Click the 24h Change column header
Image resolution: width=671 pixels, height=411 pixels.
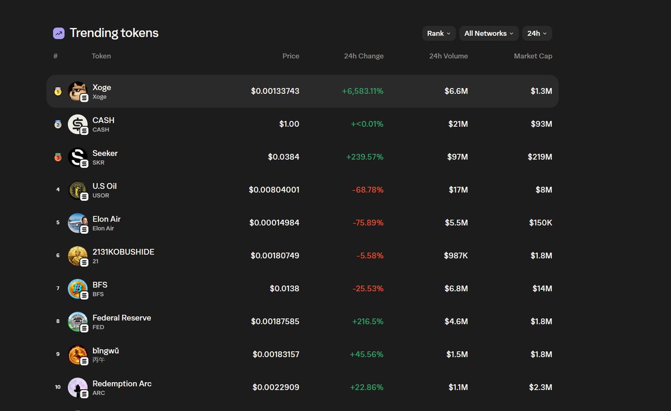(363, 56)
